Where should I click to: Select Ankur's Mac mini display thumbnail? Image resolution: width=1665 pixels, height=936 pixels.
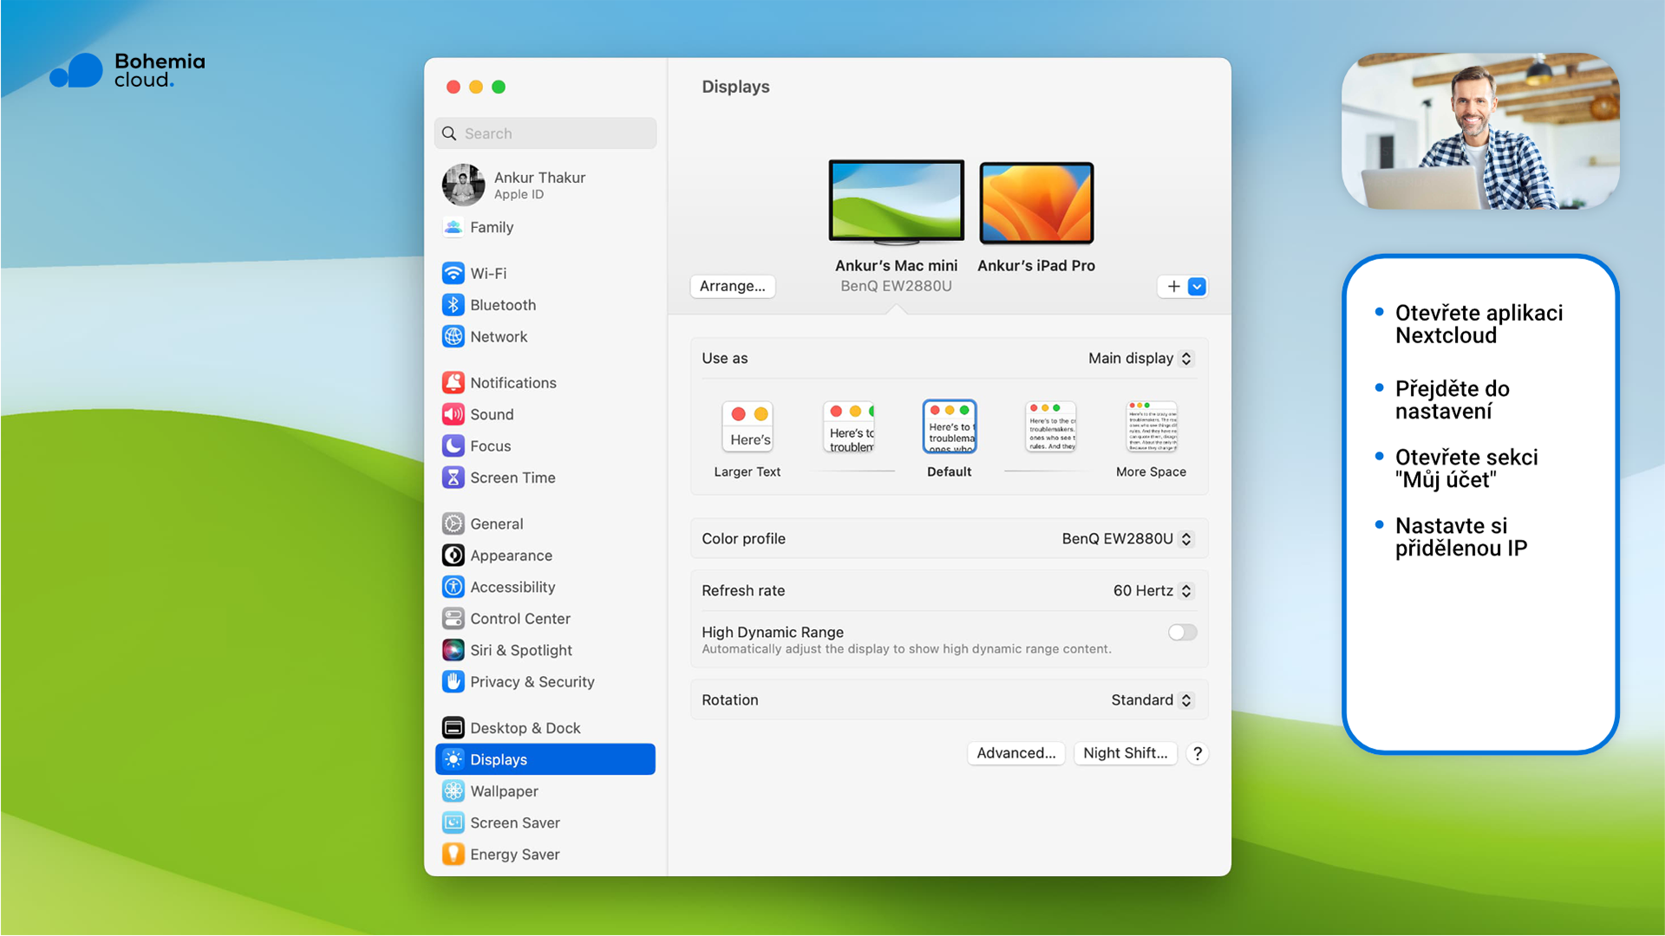tap(897, 202)
